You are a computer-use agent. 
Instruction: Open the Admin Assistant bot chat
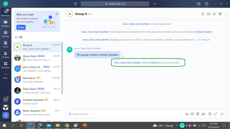(x=37, y=112)
